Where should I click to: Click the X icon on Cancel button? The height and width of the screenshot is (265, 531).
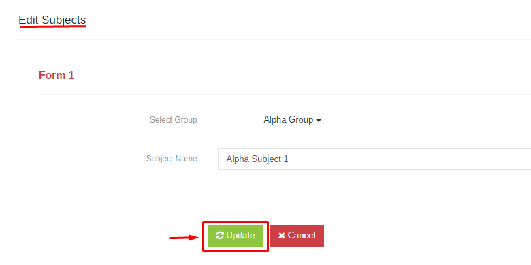point(282,236)
